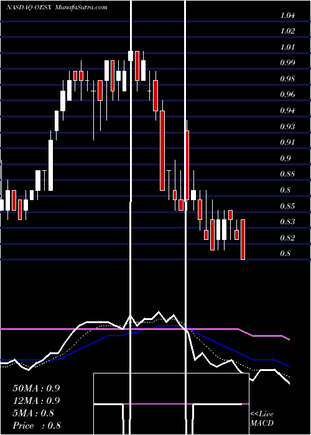The height and width of the screenshot is (435, 311).
Task: Select the 0.94 price axis label
Action: (287, 111)
